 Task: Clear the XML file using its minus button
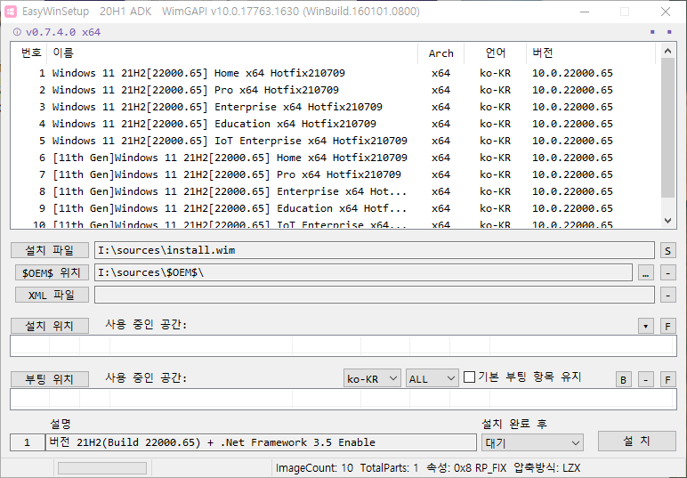click(x=667, y=296)
